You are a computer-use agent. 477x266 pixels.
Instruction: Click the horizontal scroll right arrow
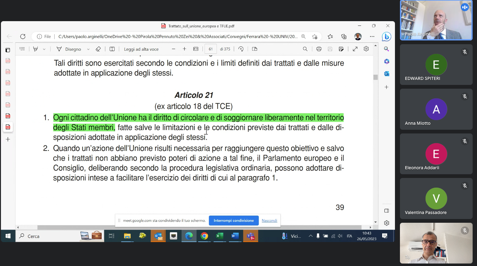(370, 227)
